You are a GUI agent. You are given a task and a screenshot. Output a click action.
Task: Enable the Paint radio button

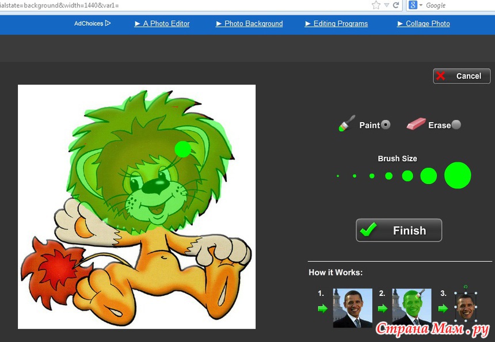pos(386,125)
